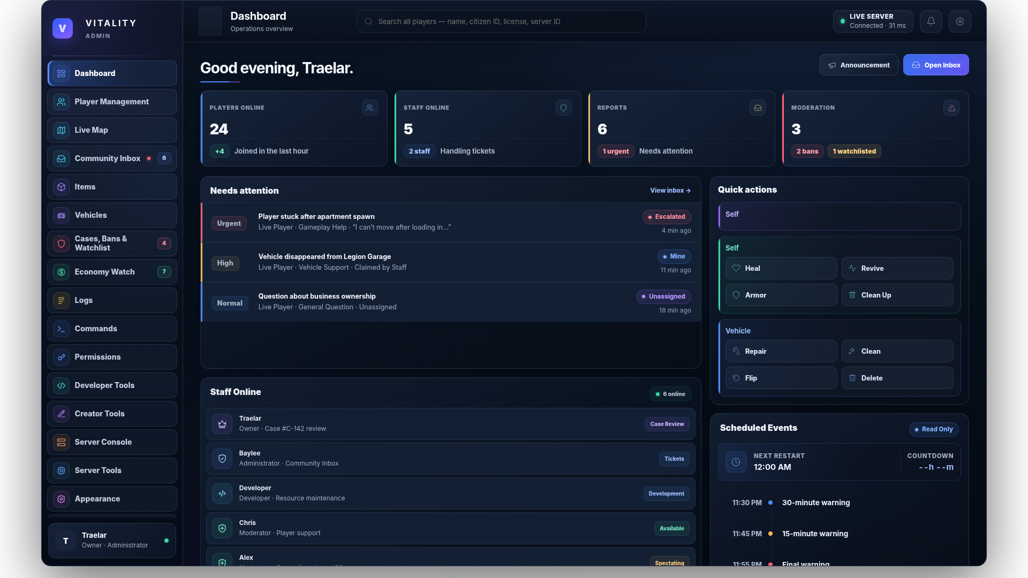Click the vehicle Delete button
The height and width of the screenshot is (578, 1028).
[897, 378]
